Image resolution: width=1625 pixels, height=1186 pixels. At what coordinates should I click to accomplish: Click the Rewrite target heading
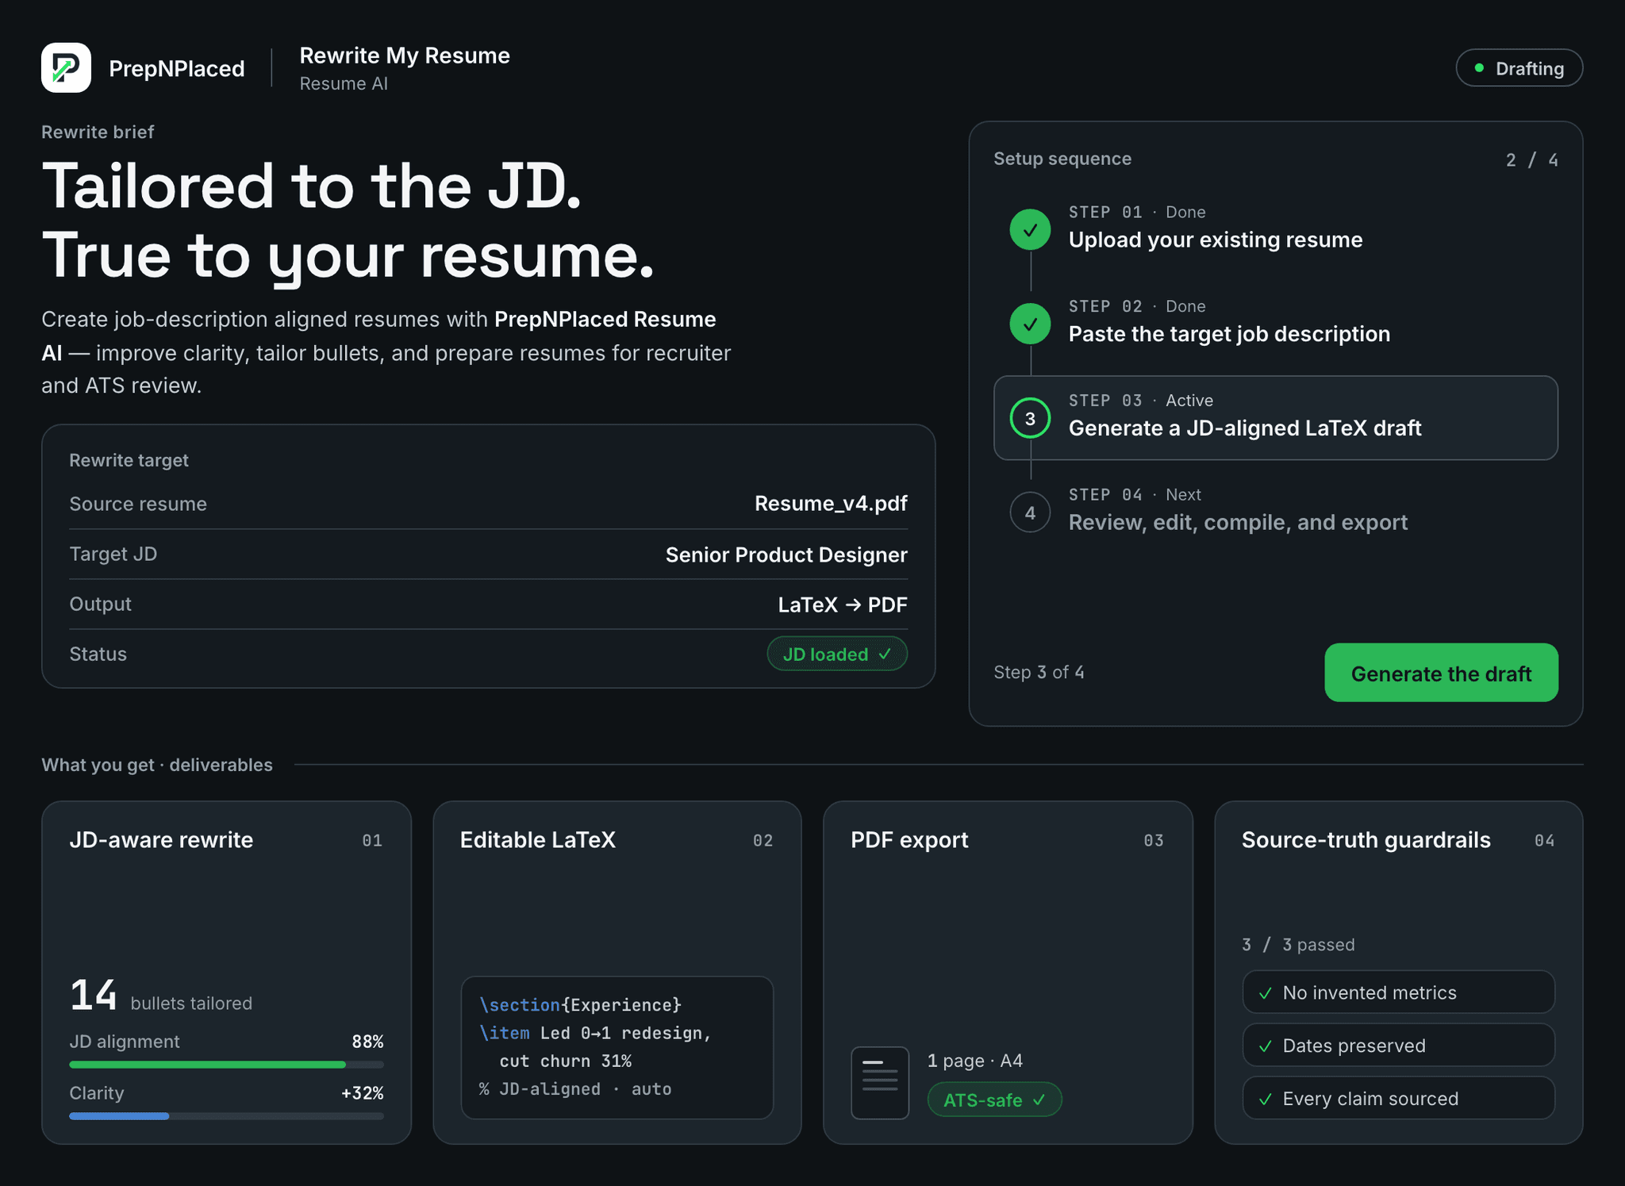129,460
